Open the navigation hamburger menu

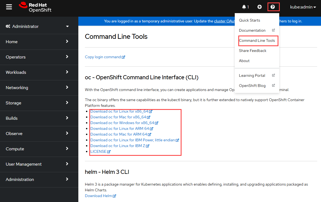(9, 7)
